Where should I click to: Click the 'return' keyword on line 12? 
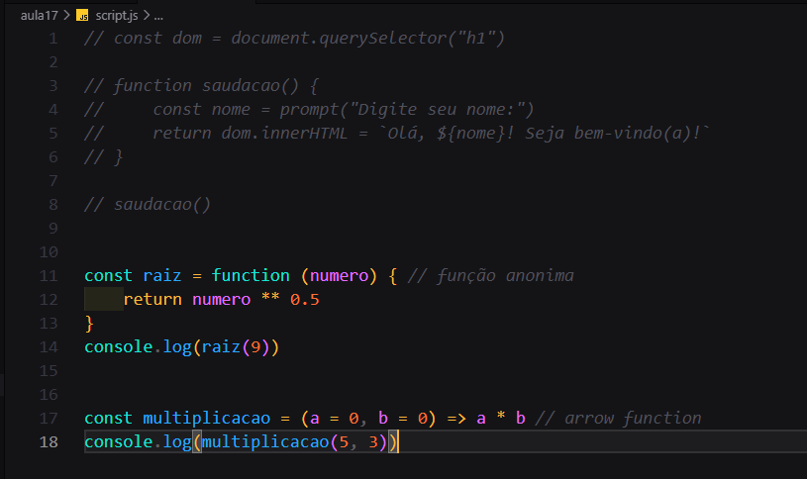tap(152, 300)
